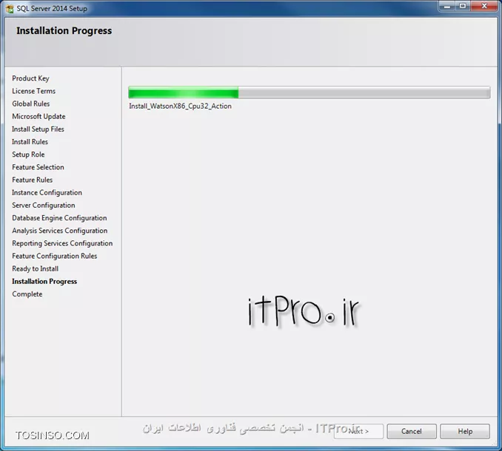Click the SQL Server setup title bar icon

click(x=10, y=8)
